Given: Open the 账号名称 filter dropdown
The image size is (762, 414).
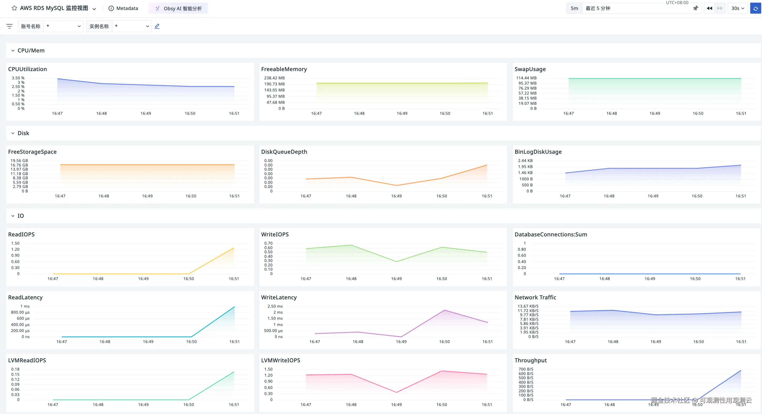Looking at the screenshot, I should (x=63, y=26).
